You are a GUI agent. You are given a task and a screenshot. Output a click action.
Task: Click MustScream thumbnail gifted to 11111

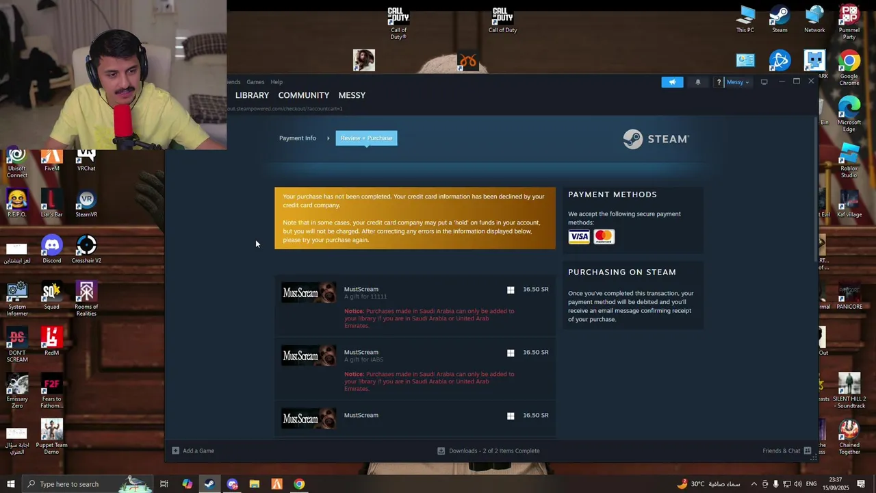309,293
